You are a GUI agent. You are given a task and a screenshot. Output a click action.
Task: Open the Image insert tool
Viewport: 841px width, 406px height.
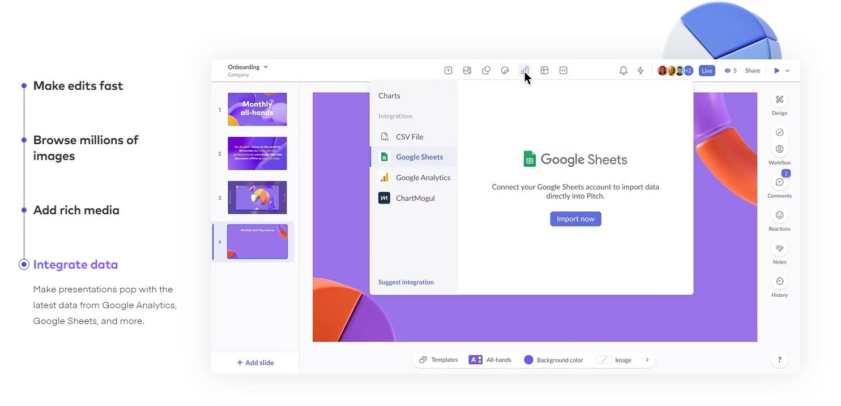tap(467, 71)
